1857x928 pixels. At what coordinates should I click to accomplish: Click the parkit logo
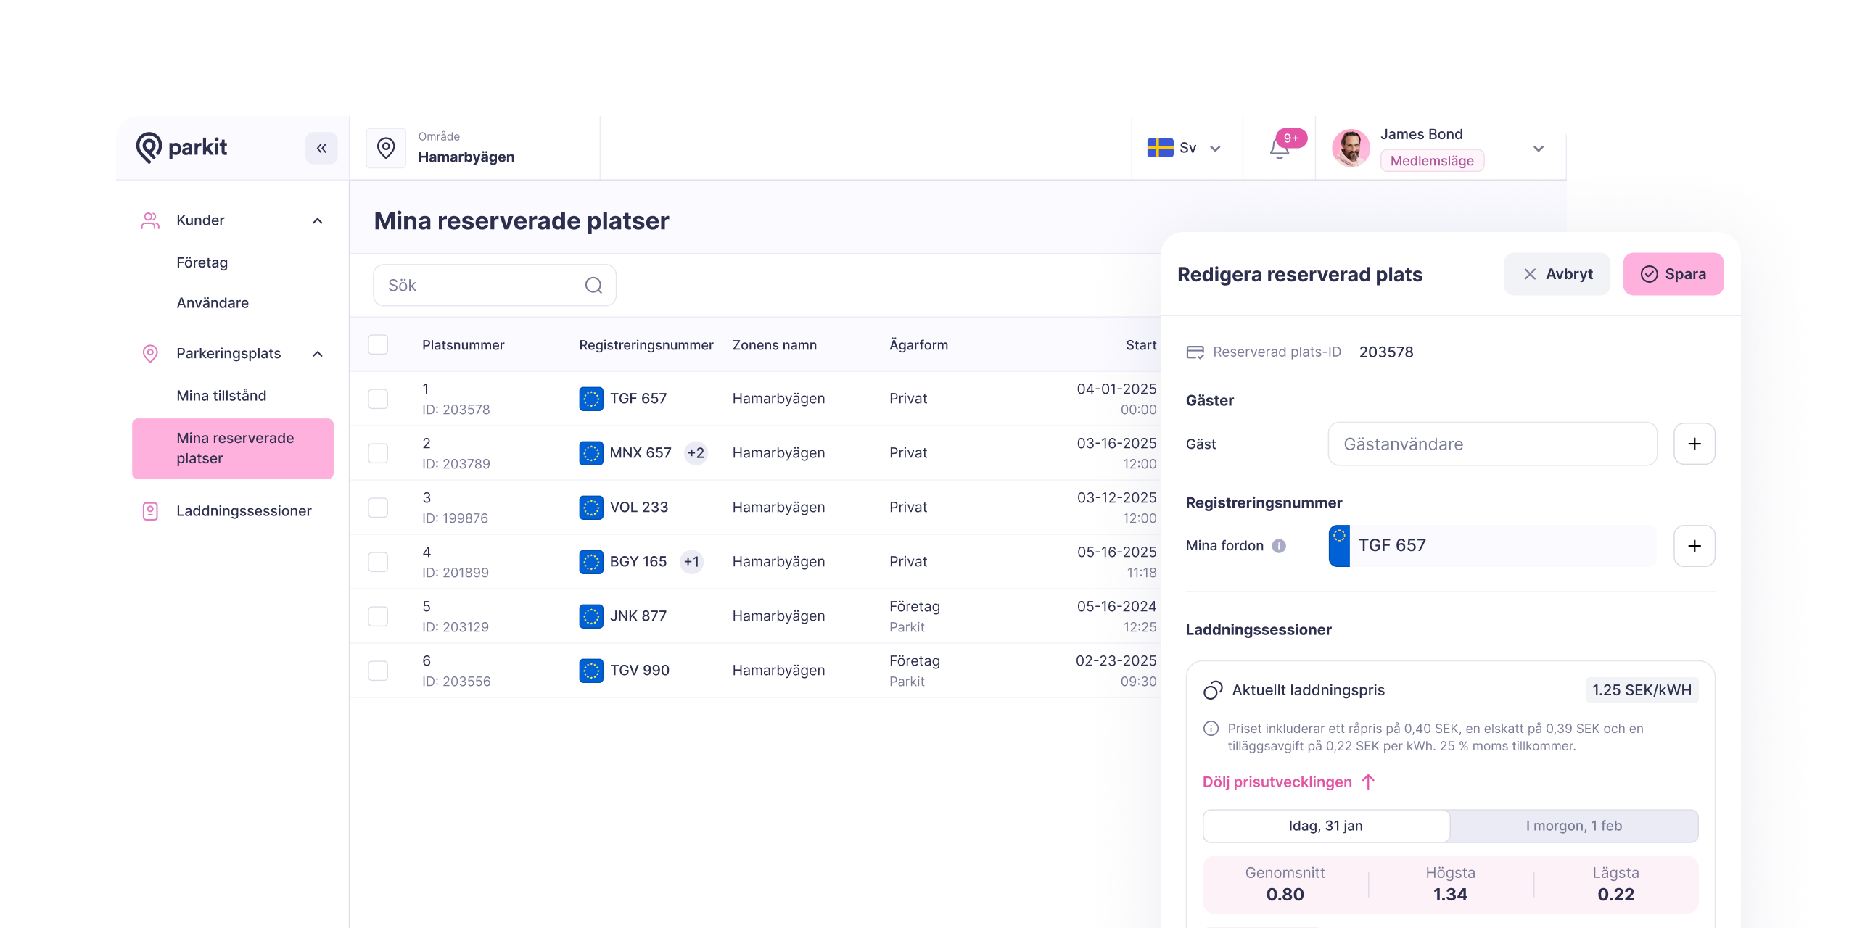(182, 148)
